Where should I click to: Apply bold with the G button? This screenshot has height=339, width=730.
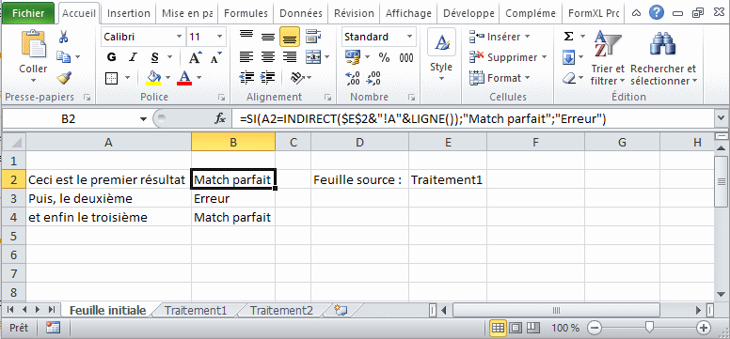pyautogui.click(x=111, y=57)
